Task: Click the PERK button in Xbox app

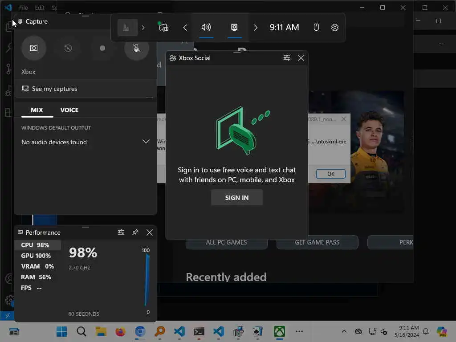Action: point(391,242)
